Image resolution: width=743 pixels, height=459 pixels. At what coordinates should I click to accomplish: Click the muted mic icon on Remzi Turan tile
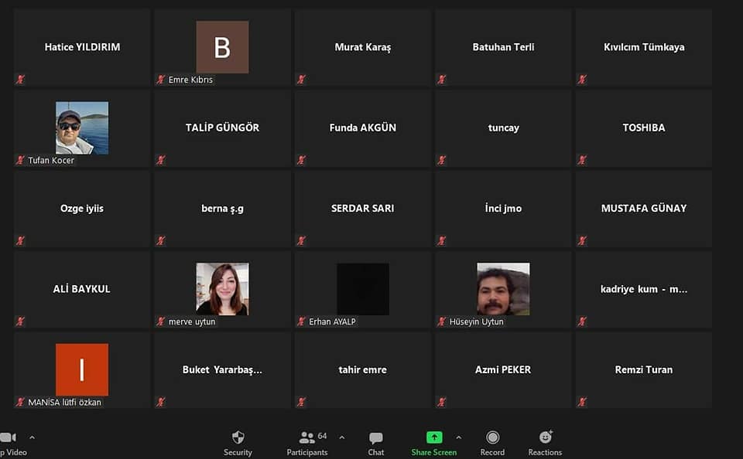point(582,403)
